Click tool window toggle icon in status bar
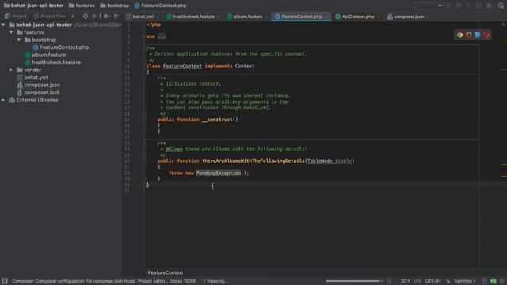 click(x=5, y=281)
